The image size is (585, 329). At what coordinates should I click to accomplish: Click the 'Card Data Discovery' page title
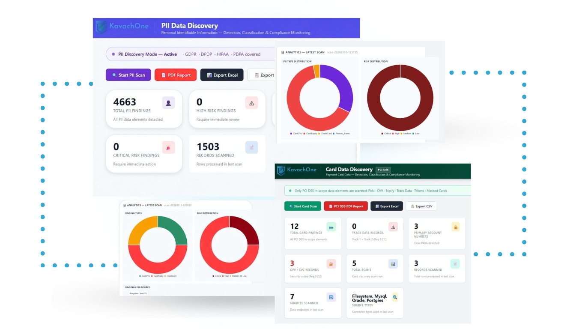(349, 169)
